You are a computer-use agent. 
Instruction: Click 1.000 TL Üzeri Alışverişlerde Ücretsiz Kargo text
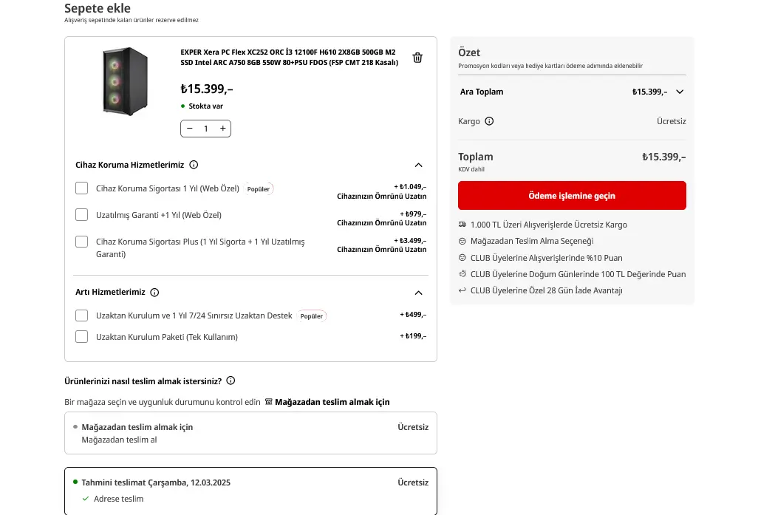pyautogui.click(x=549, y=225)
